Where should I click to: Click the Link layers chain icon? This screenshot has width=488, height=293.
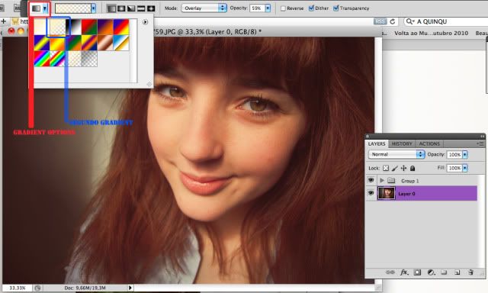pyautogui.click(x=390, y=272)
